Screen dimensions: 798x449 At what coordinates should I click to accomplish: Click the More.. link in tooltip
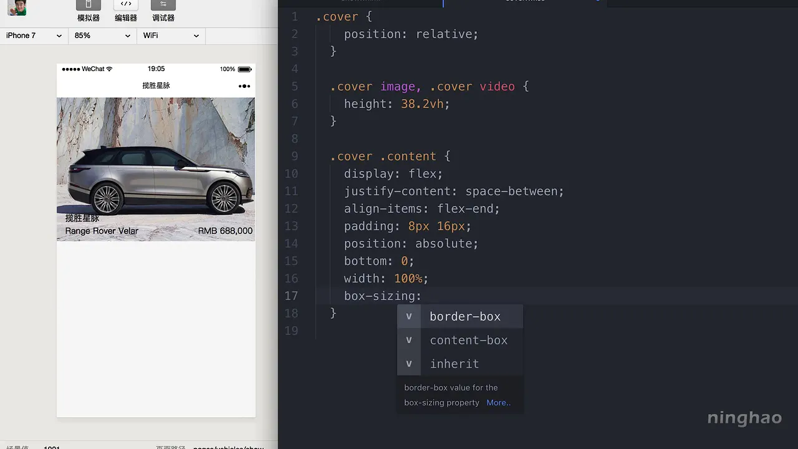coord(498,403)
